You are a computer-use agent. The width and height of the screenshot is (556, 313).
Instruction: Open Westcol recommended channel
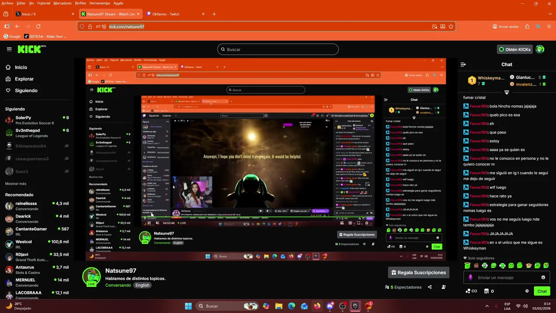click(37, 244)
